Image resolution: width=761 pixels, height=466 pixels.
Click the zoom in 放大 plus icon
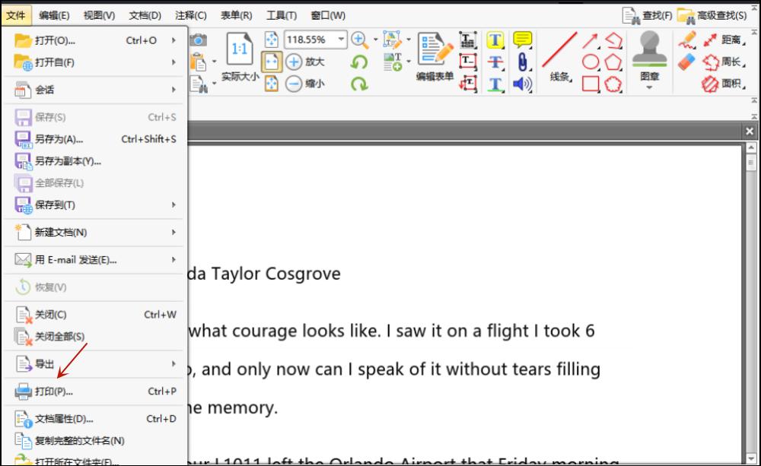(294, 62)
